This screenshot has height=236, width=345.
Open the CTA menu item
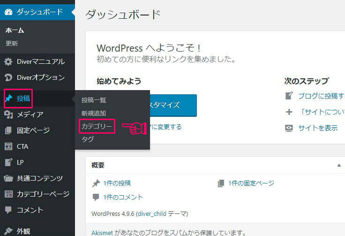pos(37,146)
